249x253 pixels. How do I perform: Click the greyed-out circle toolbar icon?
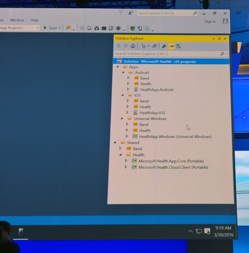click(82, 28)
